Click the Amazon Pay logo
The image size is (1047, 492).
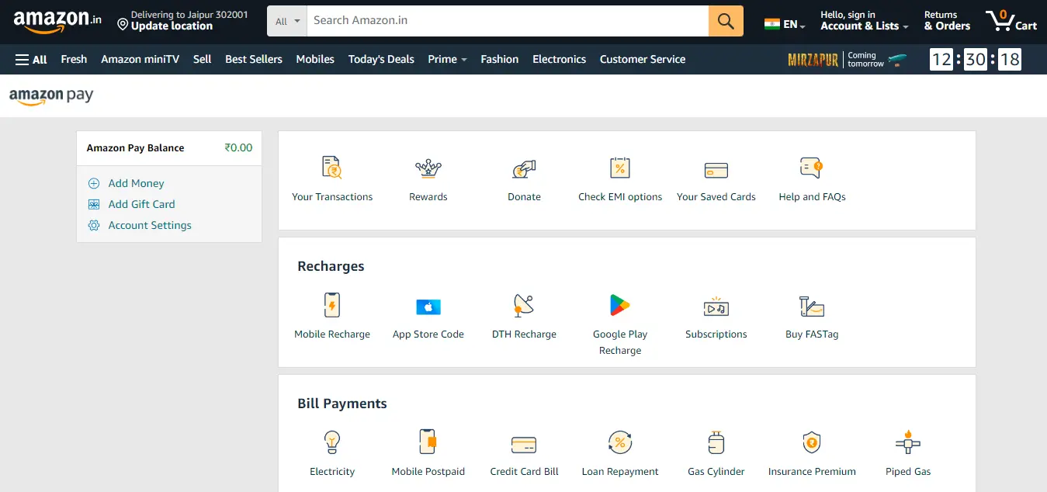click(51, 96)
